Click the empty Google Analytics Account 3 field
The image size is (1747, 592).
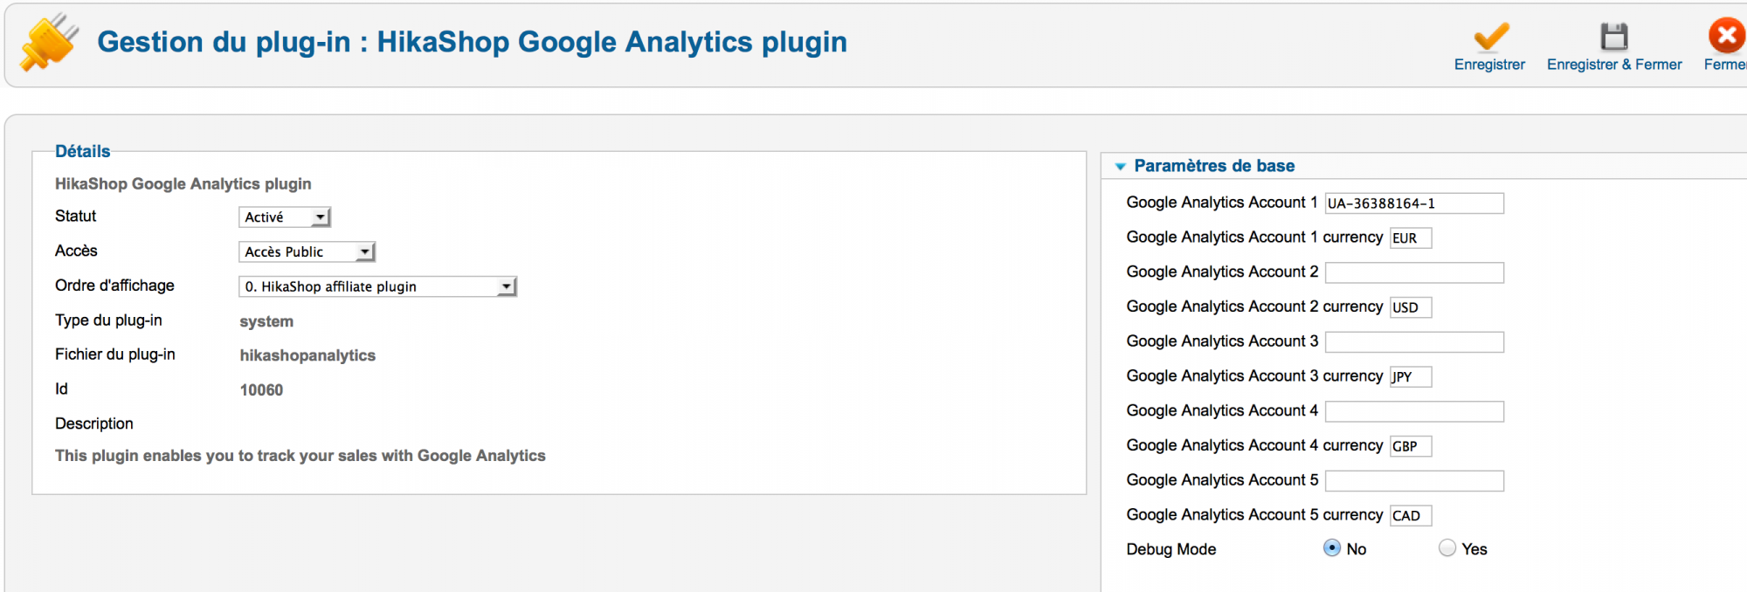click(x=1414, y=341)
